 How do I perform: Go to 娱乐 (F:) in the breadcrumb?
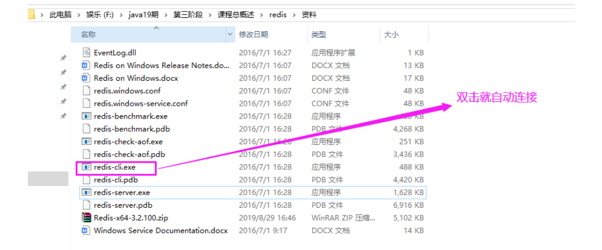[x=100, y=15]
